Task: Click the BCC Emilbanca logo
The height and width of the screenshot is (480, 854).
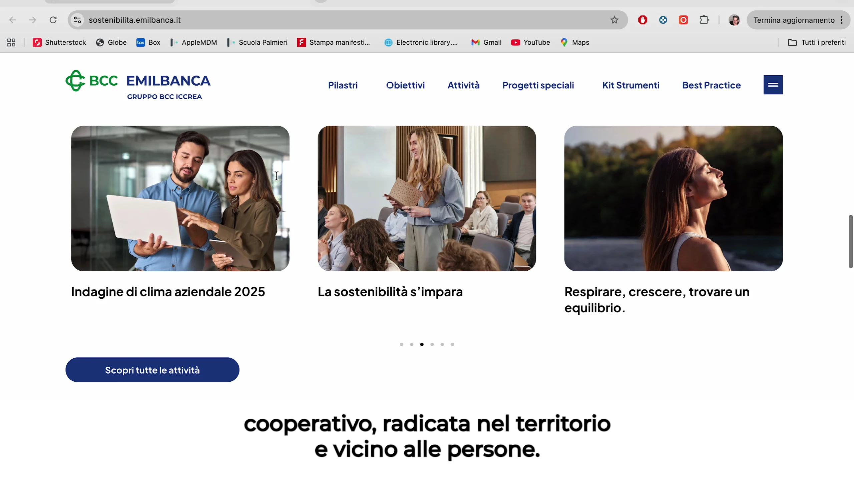Action: pyautogui.click(x=138, y=85)
